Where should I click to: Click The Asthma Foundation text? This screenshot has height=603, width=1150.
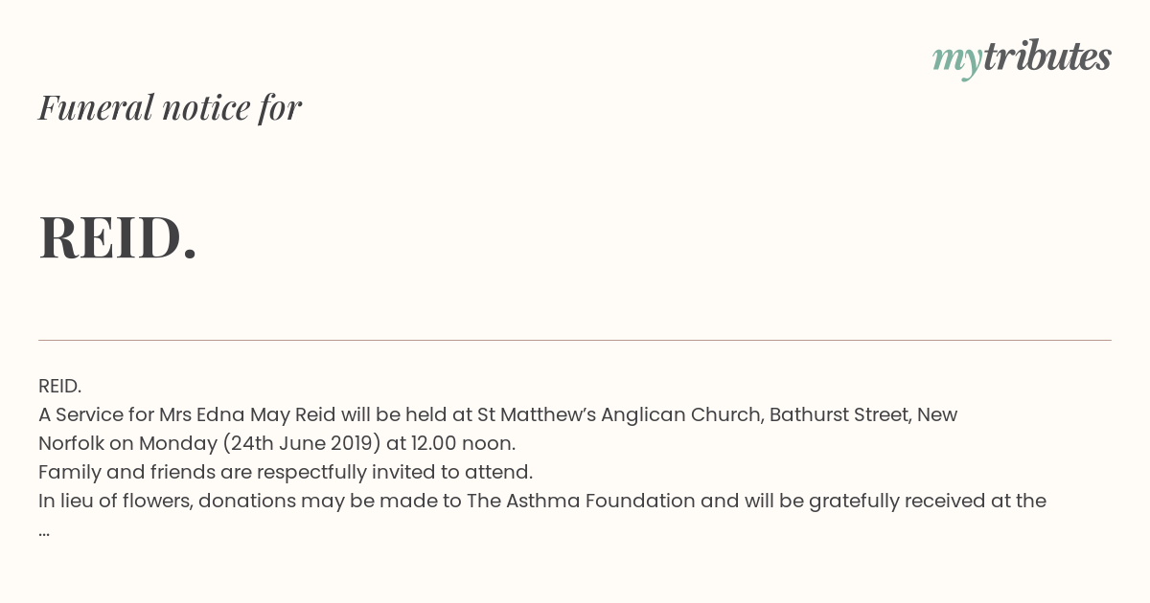[x=581, y=502]
